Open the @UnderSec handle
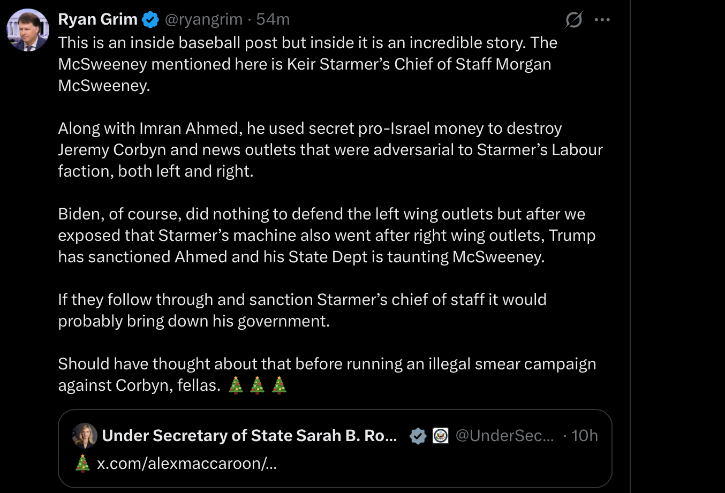 pos(504,436)
